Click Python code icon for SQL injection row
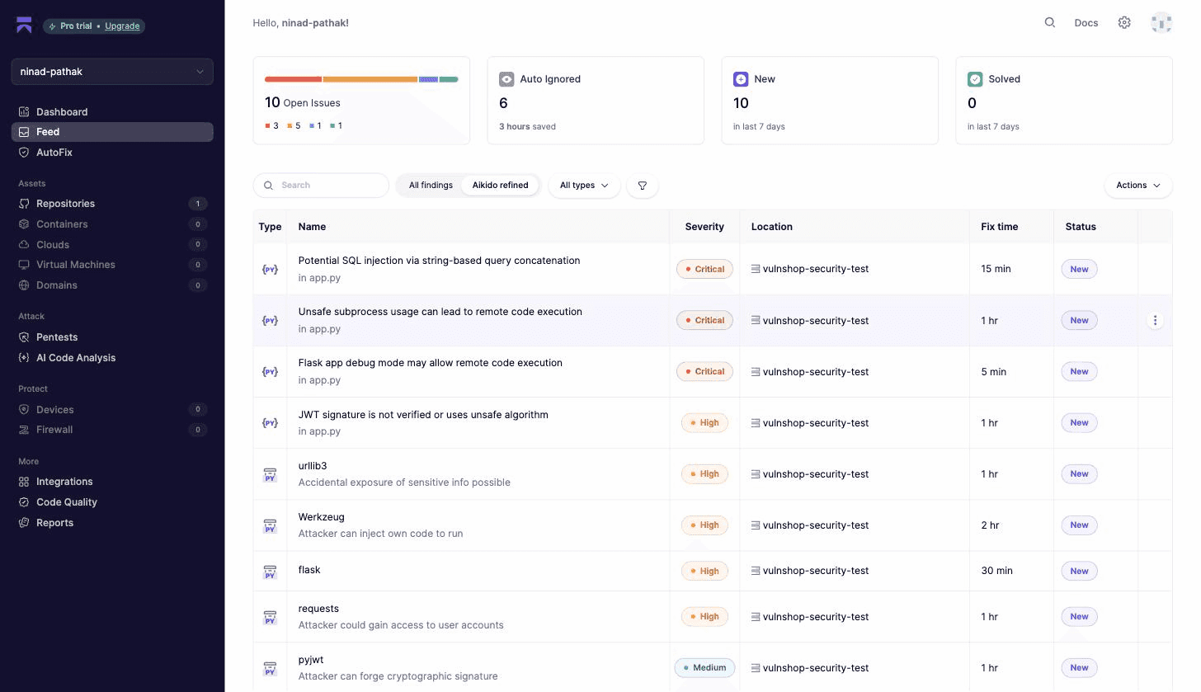The height and width of the screenshot is (692, 1201). click(270, 269)
